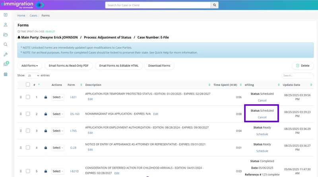Image resolution: width=318 pixels, height=177 pixels.
Task: Navigate to Cases in the breadcrumb
Action: 33,16
